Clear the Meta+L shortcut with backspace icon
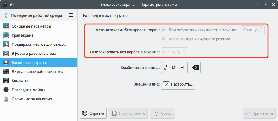The width and height of the screenshot is (278, 121). point(195,67)
